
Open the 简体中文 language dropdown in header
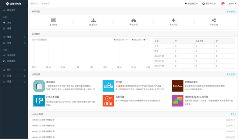tap(209, 4)
